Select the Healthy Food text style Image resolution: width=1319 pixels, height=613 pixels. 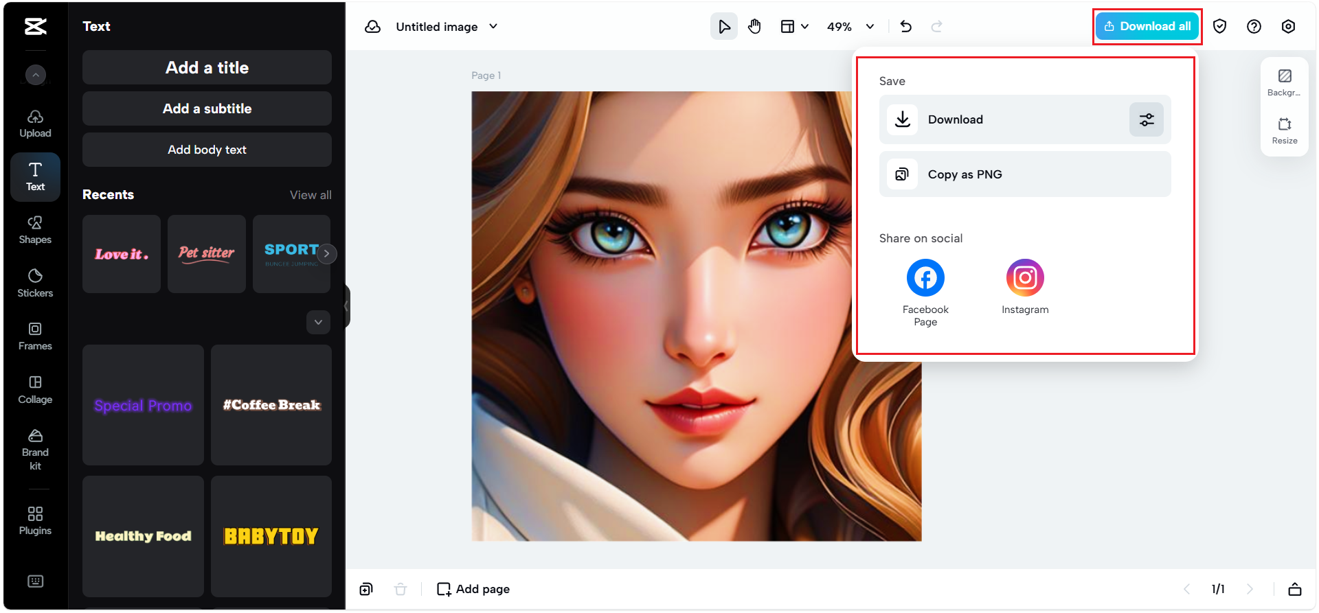click(x=143, y=536)
